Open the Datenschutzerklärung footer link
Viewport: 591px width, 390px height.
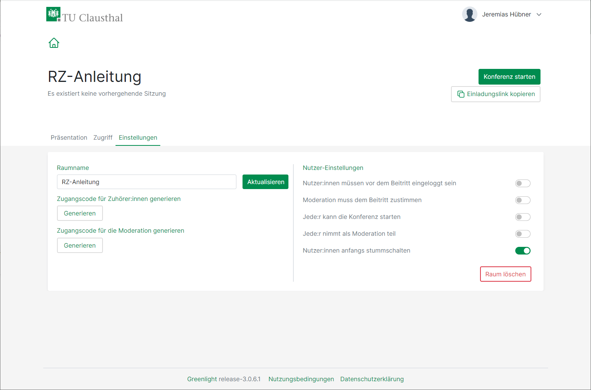(372, 379)
